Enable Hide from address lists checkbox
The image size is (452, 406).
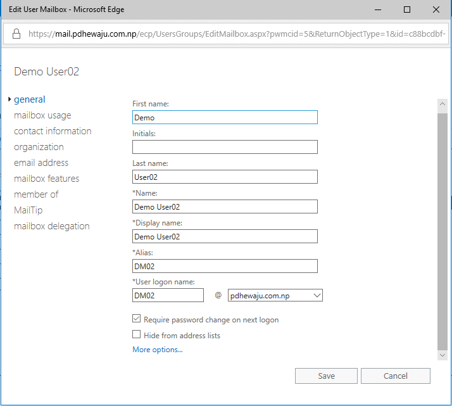coord(136,334)
